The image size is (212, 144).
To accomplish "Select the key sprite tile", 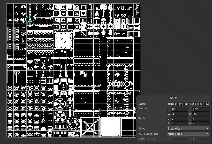I will pos(117,34).
